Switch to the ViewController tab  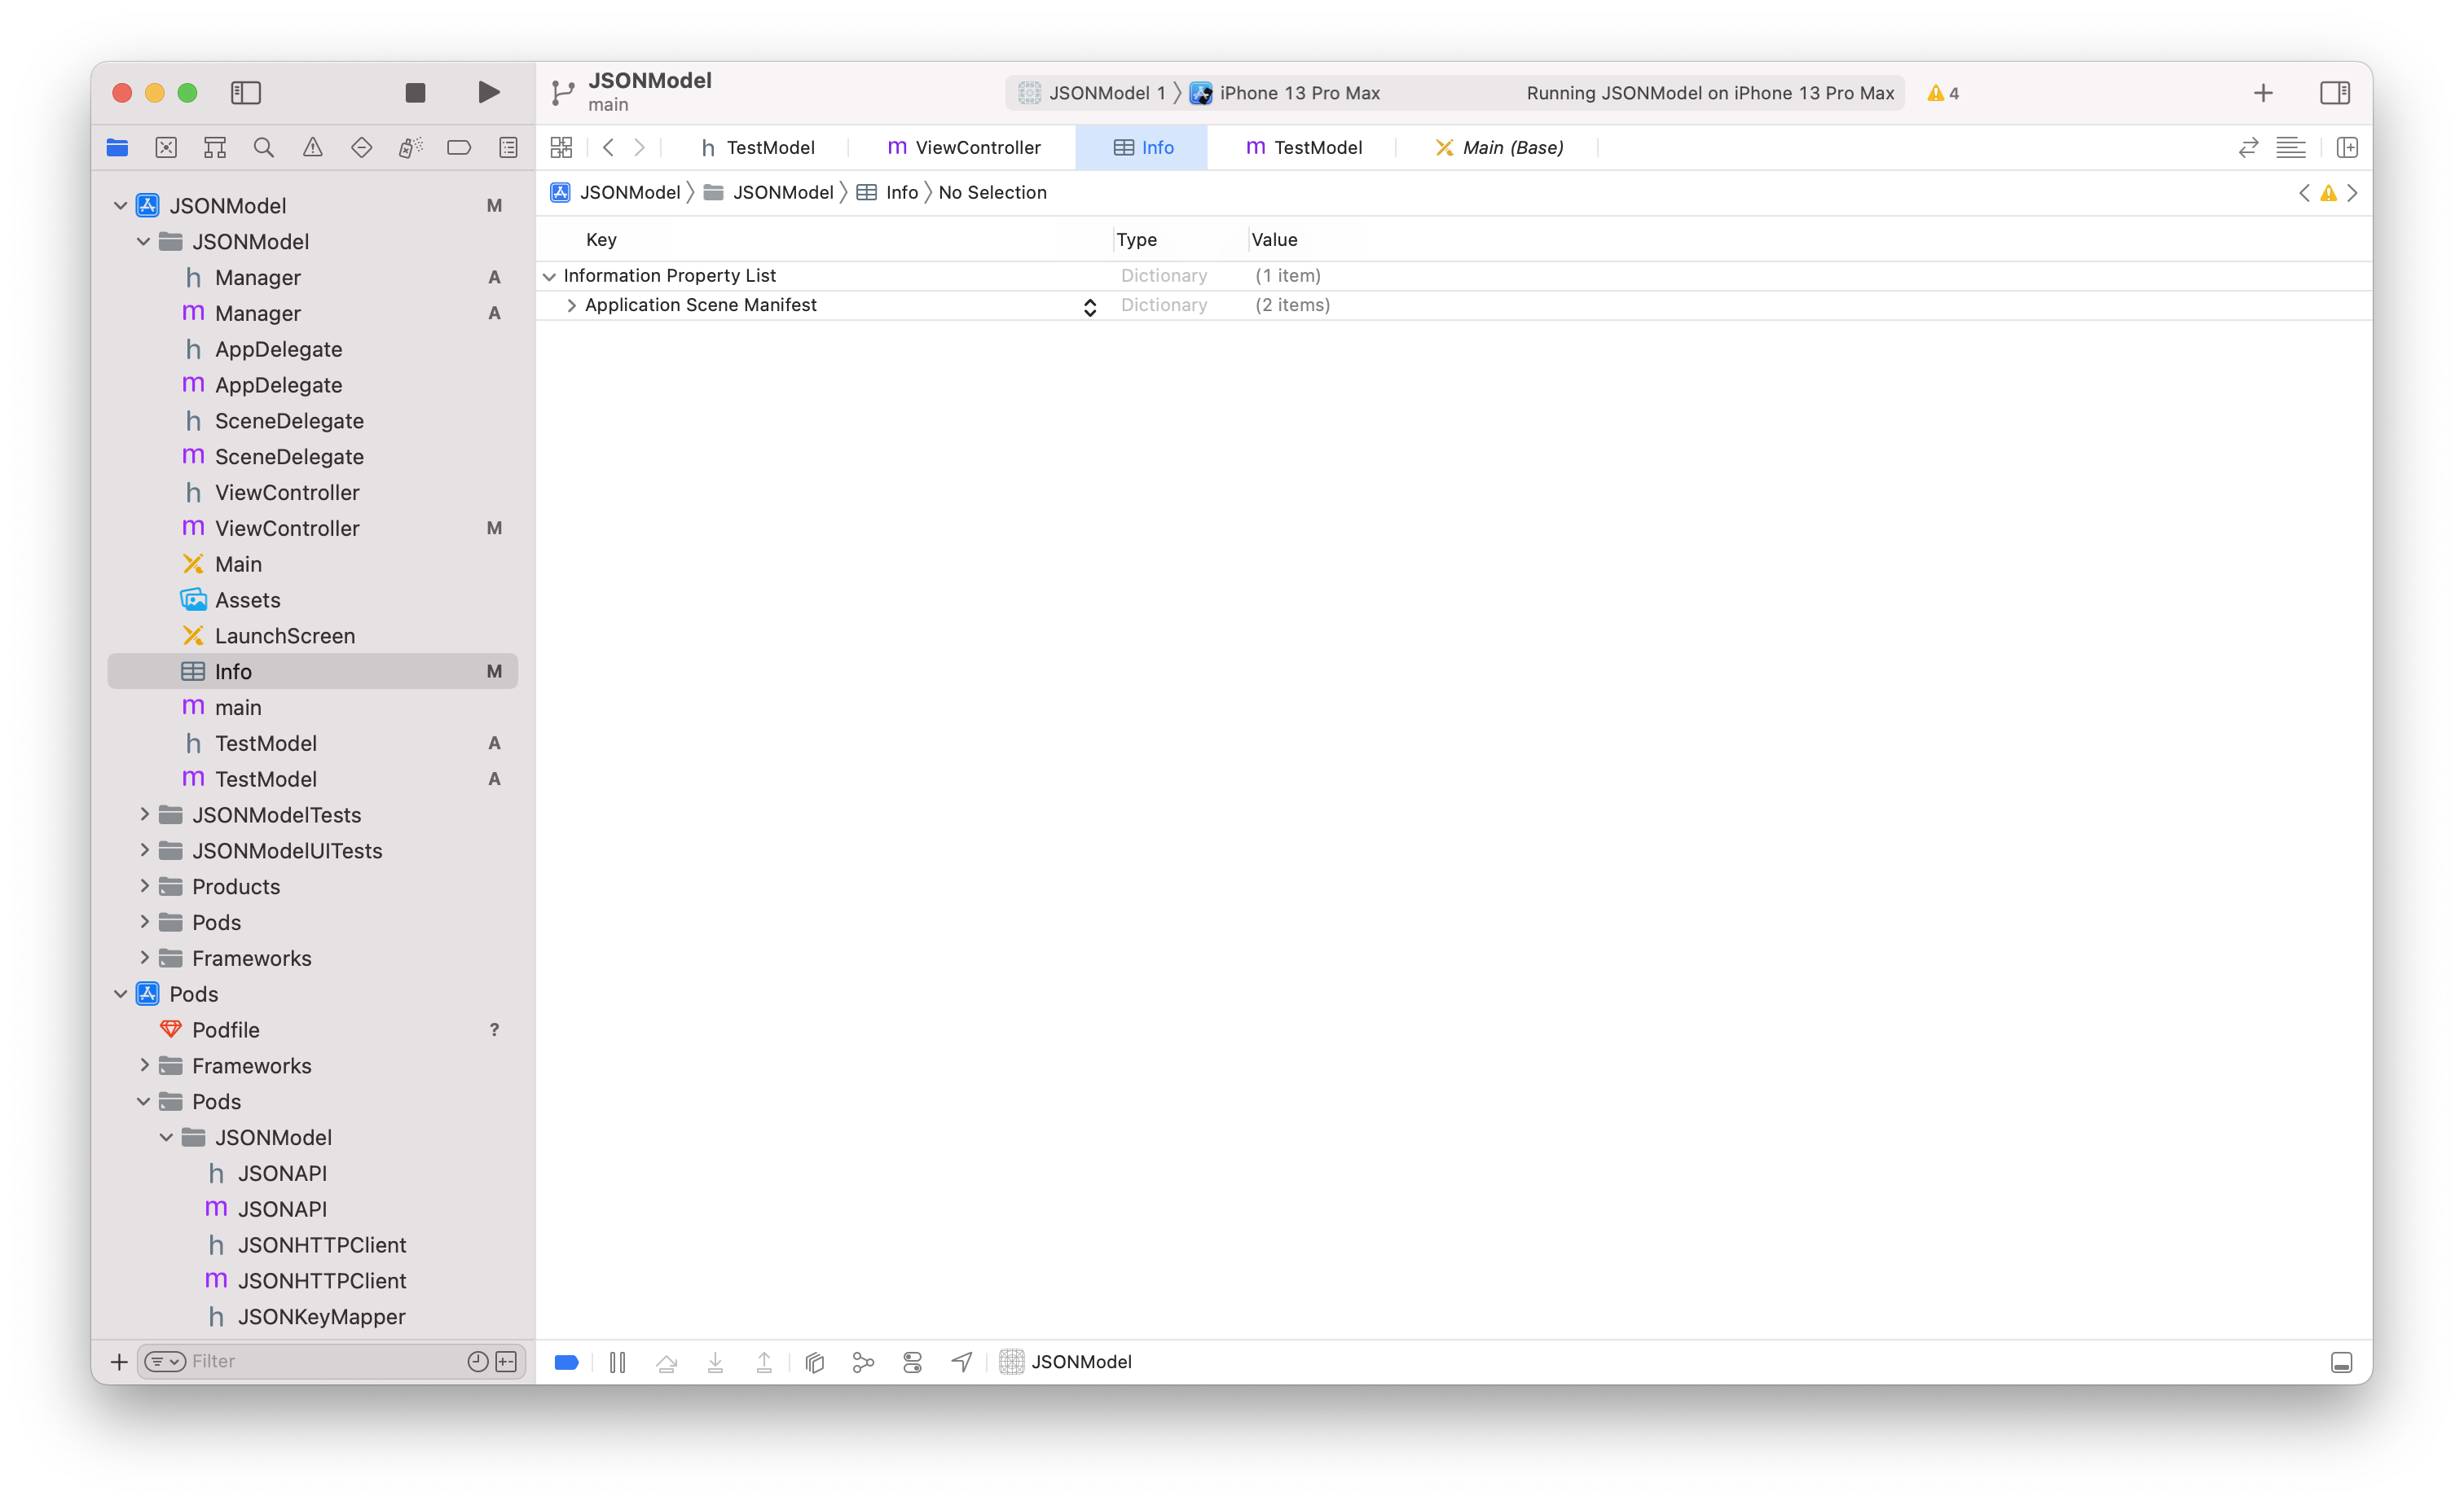(x=964, y=148)
